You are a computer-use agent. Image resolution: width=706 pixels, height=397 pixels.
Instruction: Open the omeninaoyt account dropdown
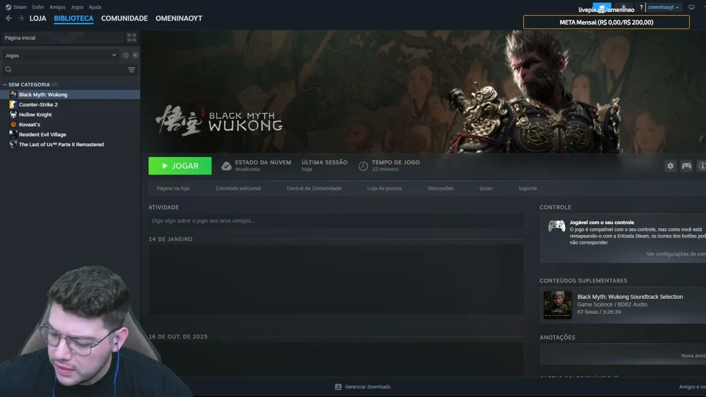click(664, 7)
